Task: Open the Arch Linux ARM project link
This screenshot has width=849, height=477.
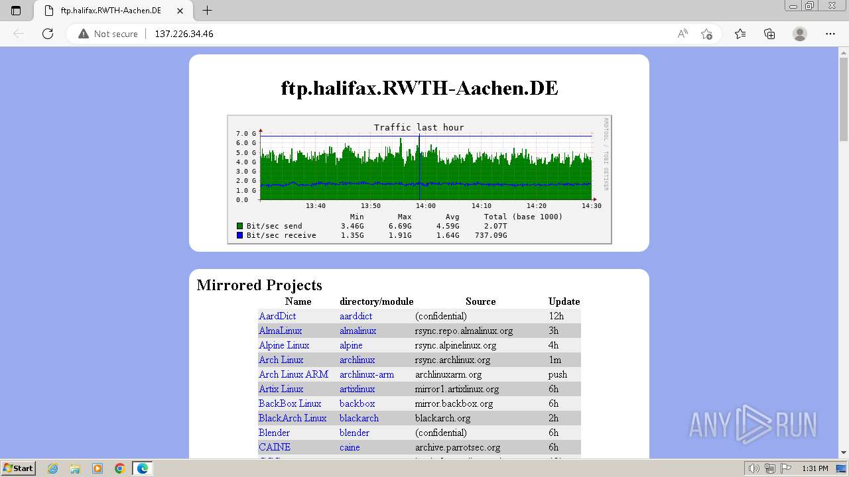Action: click(294, 374)
